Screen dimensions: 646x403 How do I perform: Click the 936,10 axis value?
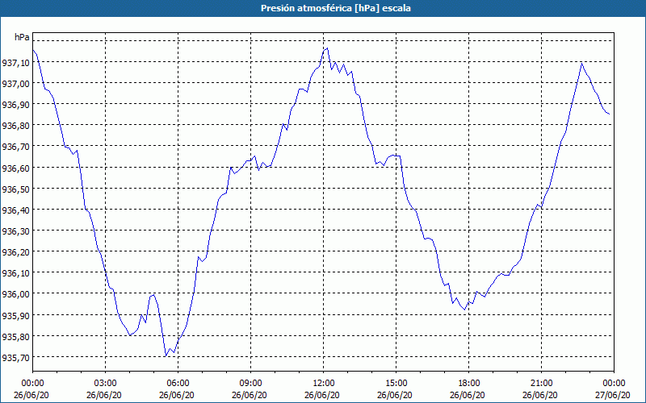(x=15, y=273)
